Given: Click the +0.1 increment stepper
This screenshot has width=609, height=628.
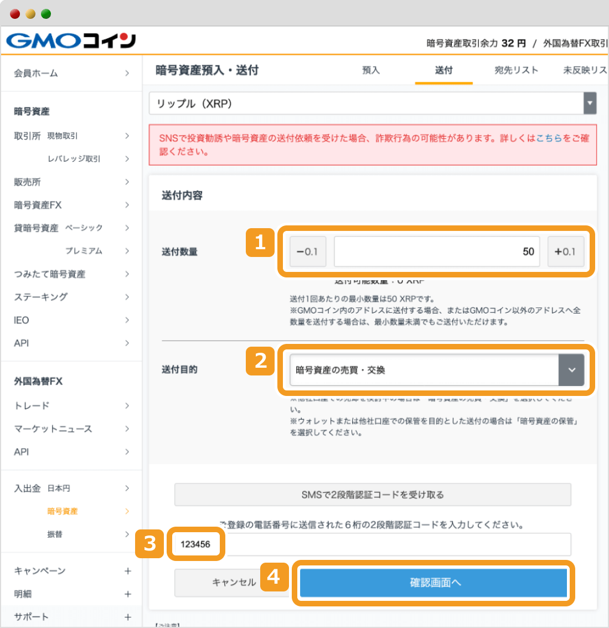Looking at the screenshot, I should click(x=566, y=251).
